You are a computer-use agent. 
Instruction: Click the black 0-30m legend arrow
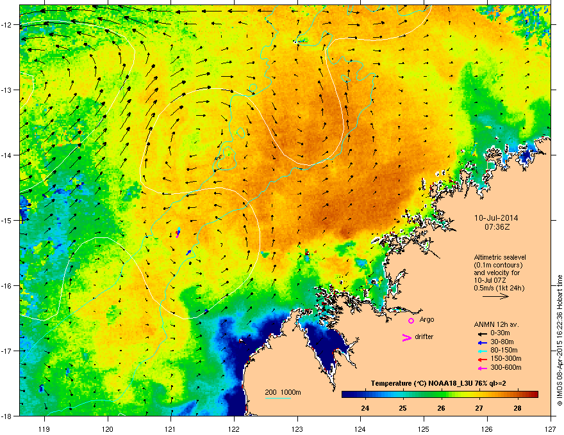click(x=483, y=333)
